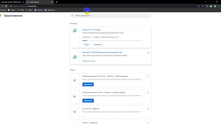
Task: Remove minecraft-1-16 apk from list
Action: [x=148, y=52]
